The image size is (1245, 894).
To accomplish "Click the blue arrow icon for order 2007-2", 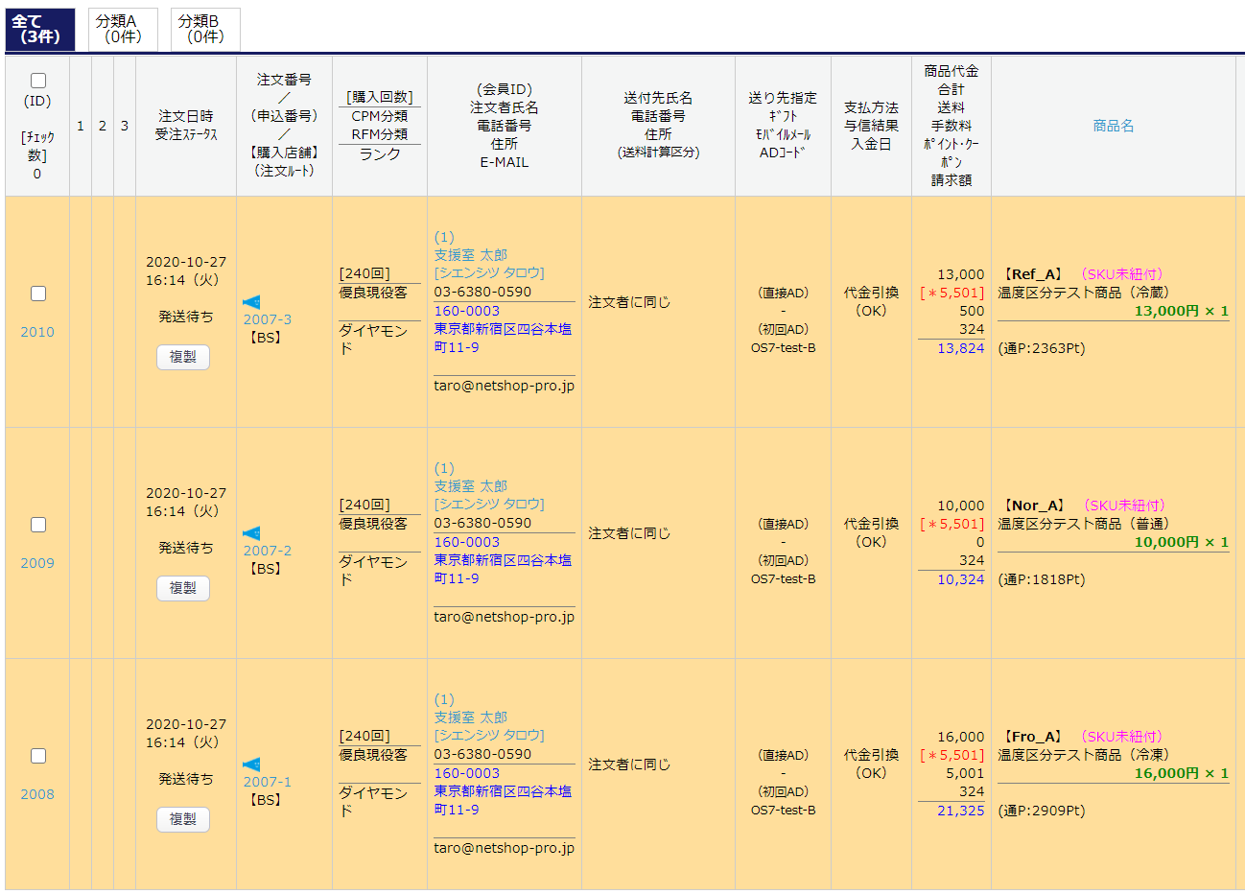I will pos(251,533).
